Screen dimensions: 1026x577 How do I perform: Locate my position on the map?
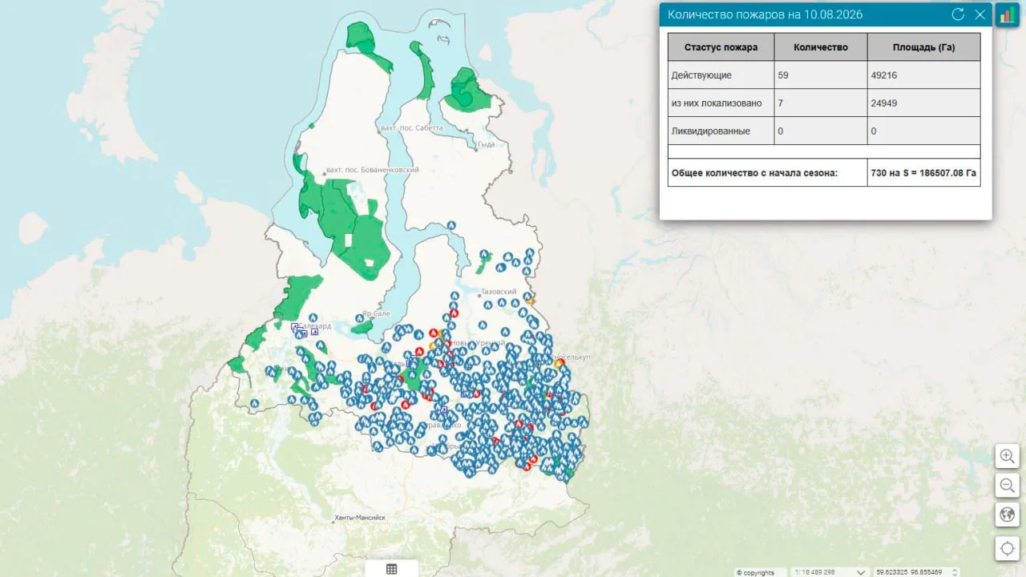pos(1008,548)
